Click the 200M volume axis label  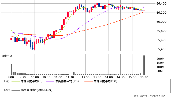click(161, 59)
